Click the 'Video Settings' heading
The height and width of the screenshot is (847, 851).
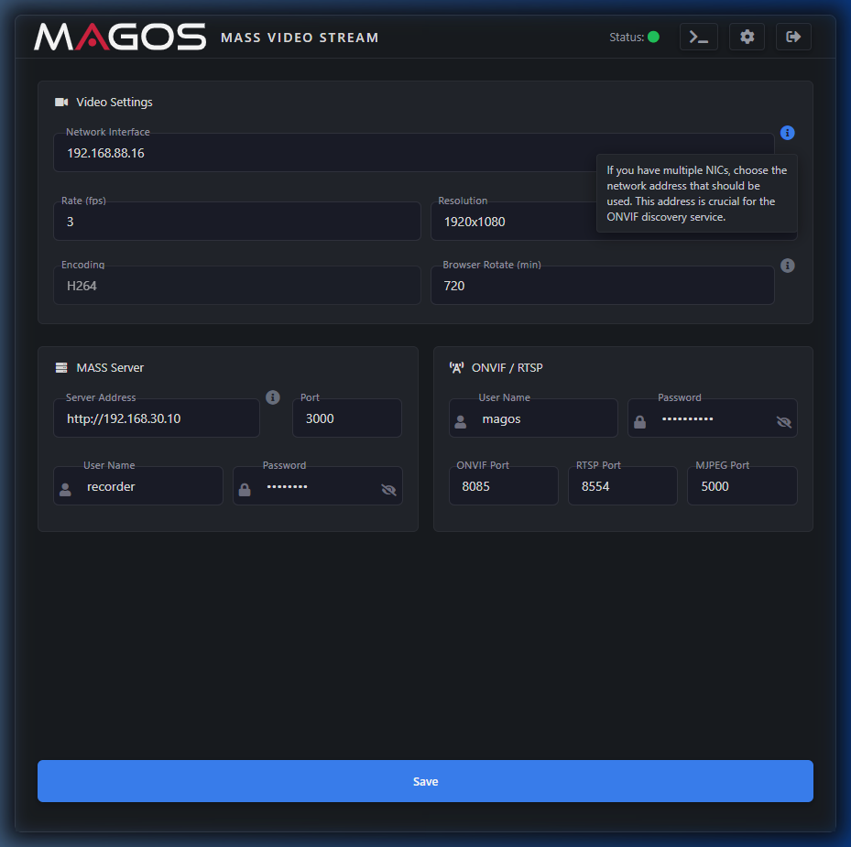click(x=115, y=102)
